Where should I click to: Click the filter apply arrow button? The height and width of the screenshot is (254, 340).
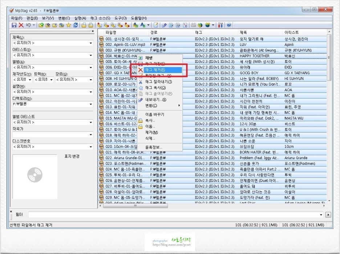[x=328, y=215]
